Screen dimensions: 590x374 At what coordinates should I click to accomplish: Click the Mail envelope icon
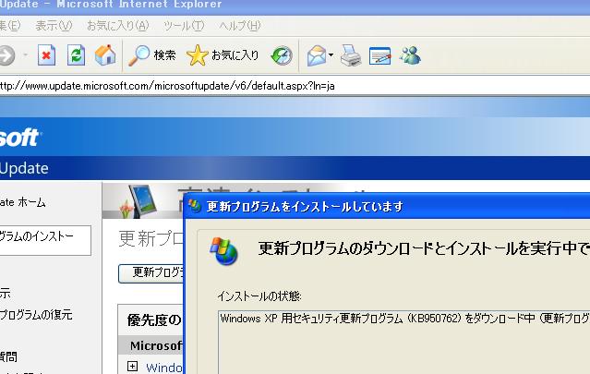[317, 55]
